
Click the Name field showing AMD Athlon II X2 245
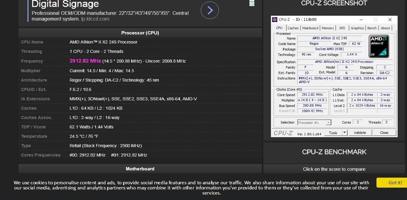pos(330,38)
